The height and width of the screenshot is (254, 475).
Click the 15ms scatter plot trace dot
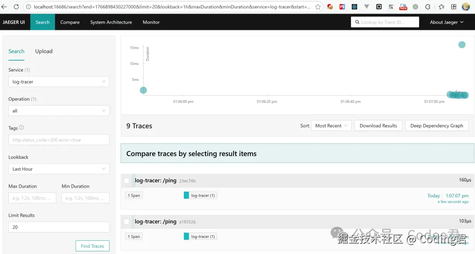point(462,45)
